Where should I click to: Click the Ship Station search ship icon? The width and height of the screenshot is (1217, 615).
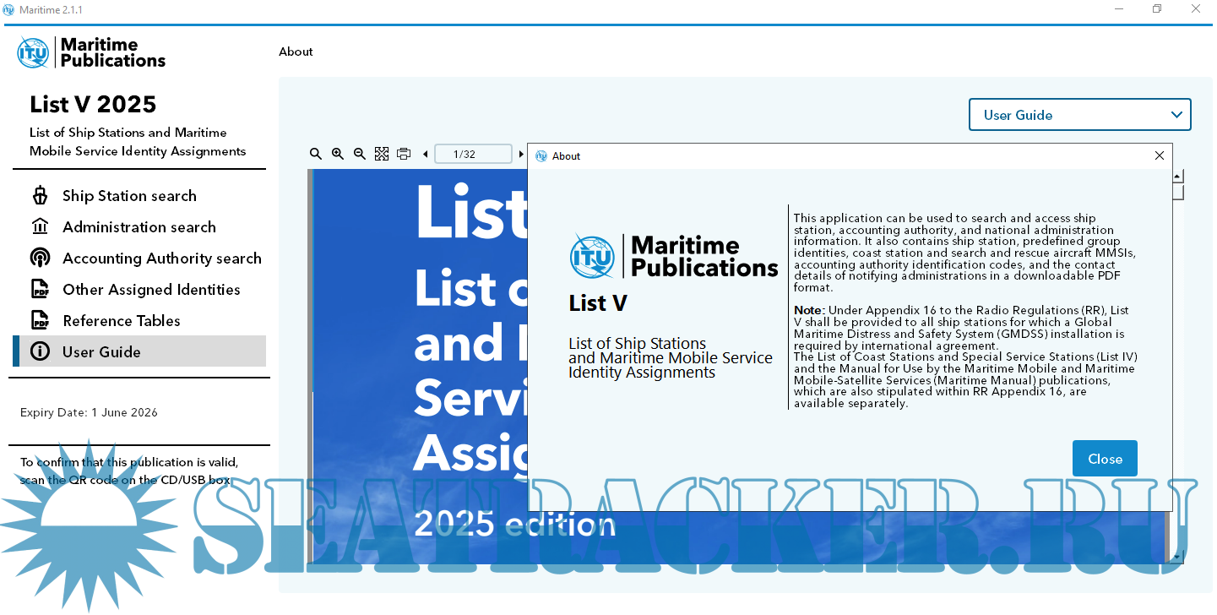[x=40, y=196]
